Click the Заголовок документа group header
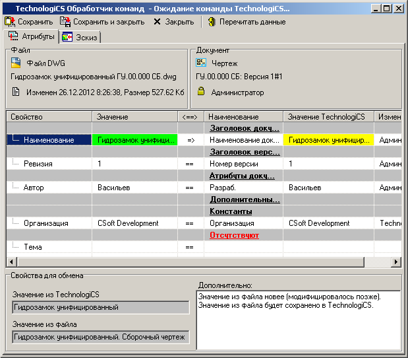 (x=244, y=128)
